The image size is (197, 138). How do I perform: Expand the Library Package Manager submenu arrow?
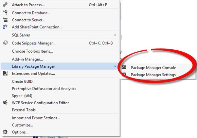pyautogui.click(x=115, y=66)
